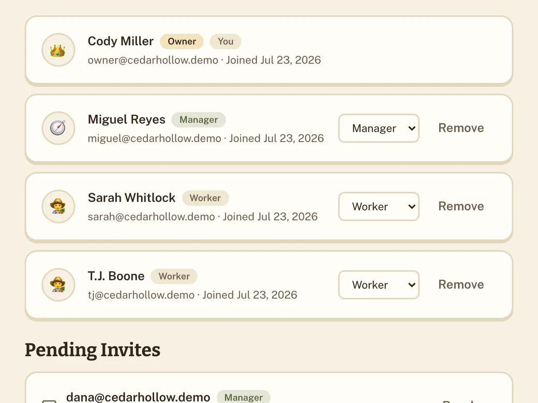
Task: Open T.J. Boone's Worker role dropdown
Action: 379,285
